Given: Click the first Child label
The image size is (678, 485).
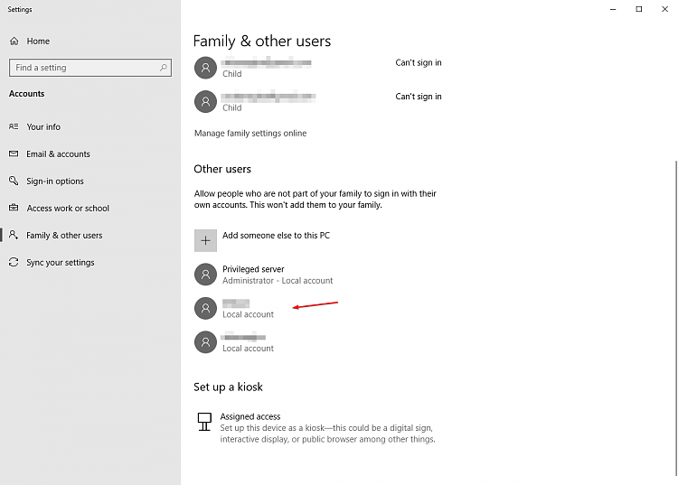Looking at the screenshot, I should tap(231, 74).
